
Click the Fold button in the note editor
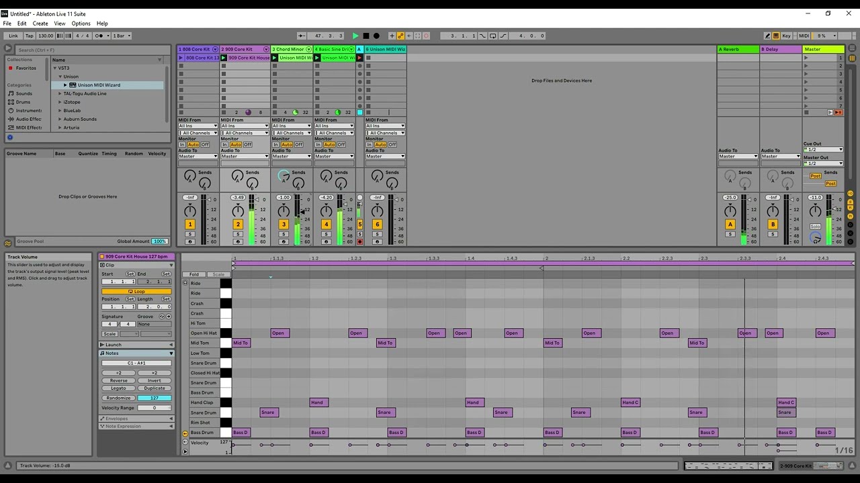[194, 274]
